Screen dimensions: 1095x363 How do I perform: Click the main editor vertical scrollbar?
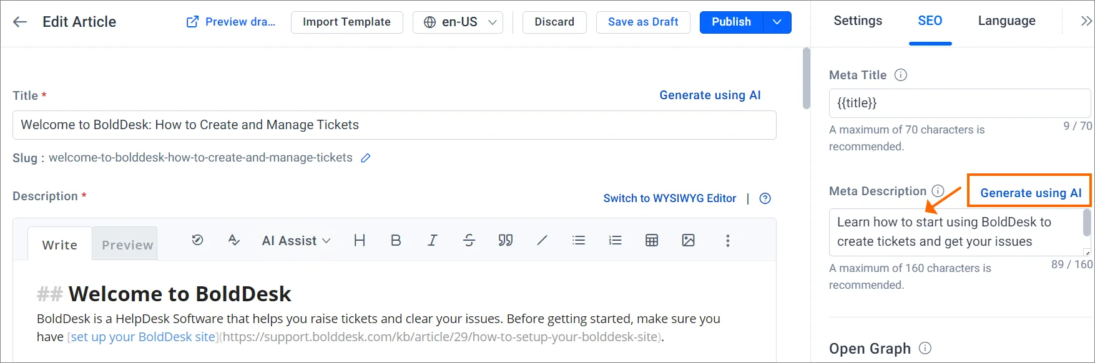tap(806, 79)
